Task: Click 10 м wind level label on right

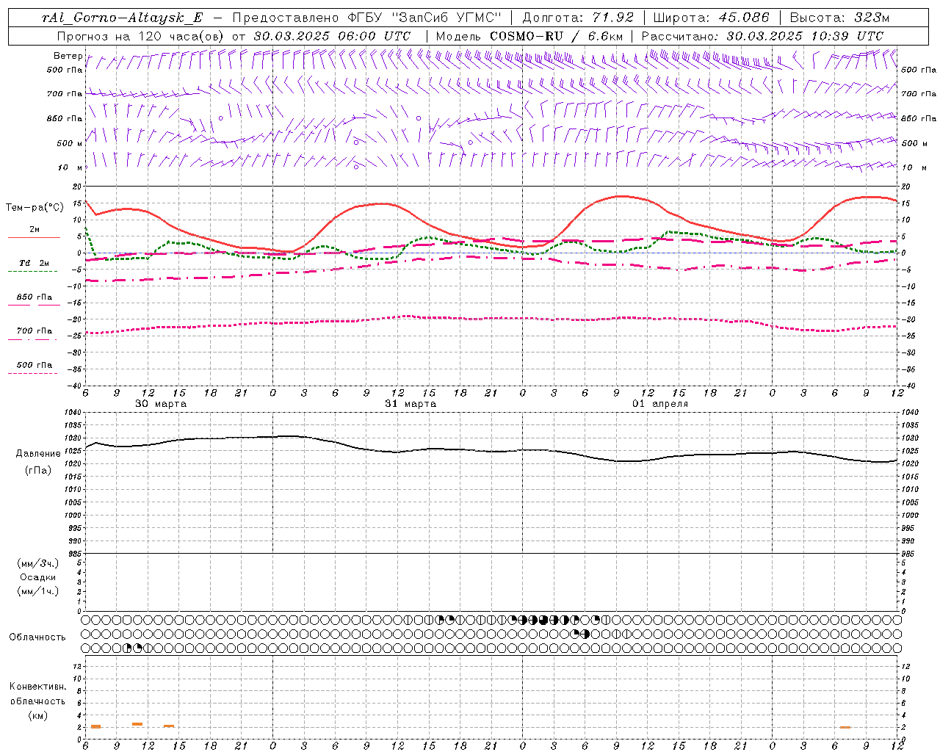Action: click(914, 167)
